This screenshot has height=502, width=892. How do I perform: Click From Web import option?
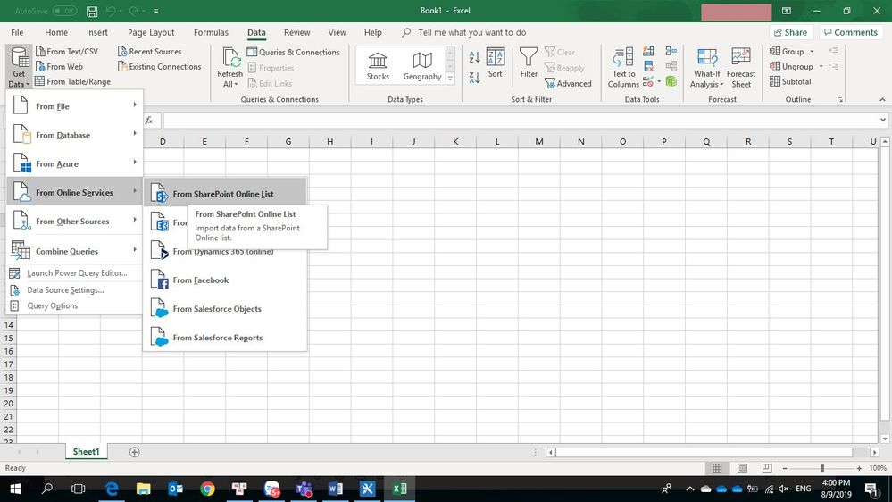tap(59, 67)
